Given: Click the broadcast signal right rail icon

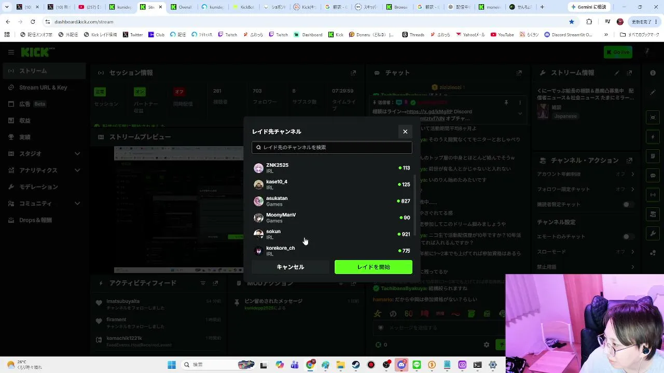Looking at the screenshot, I should tap(653, 195).
